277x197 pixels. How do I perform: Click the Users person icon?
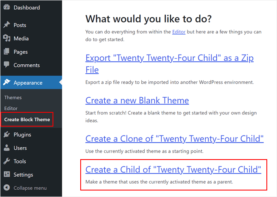(x=7, y=148)
